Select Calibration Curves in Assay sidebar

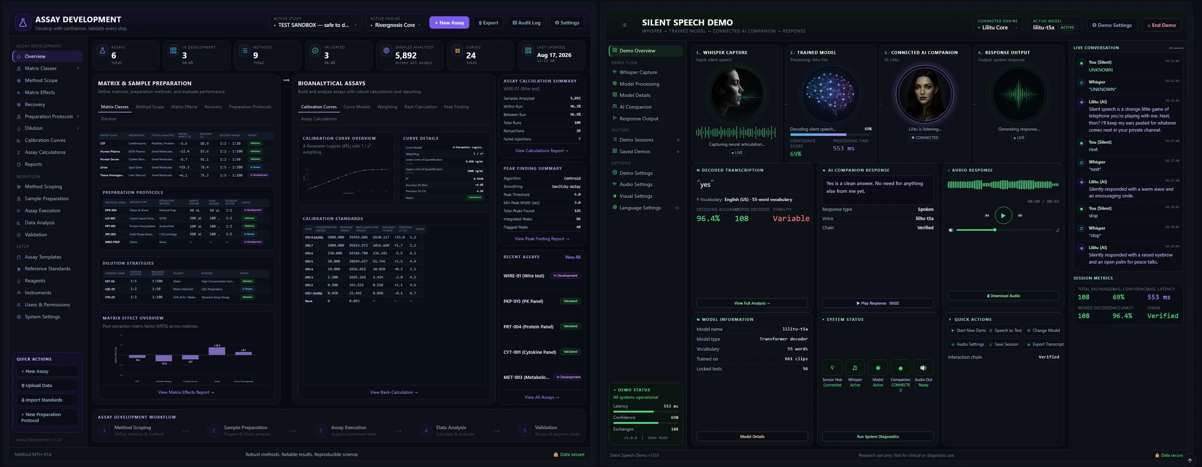[x=47, y=141]
